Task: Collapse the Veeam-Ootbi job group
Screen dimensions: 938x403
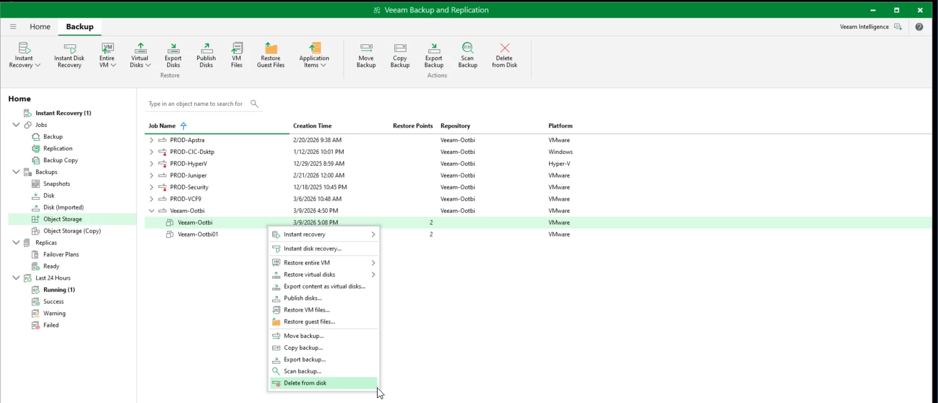Action: click(152, 211)
